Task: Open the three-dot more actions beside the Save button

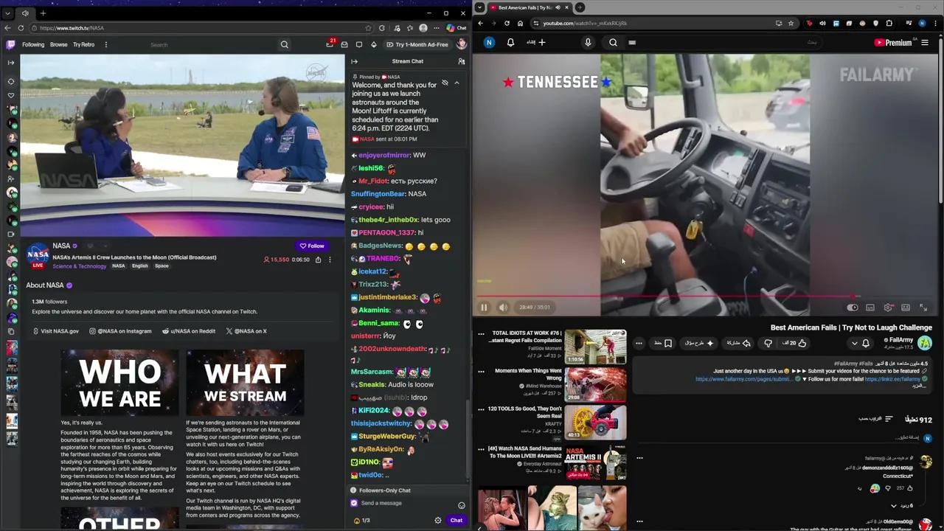Action: pos(639,343)
